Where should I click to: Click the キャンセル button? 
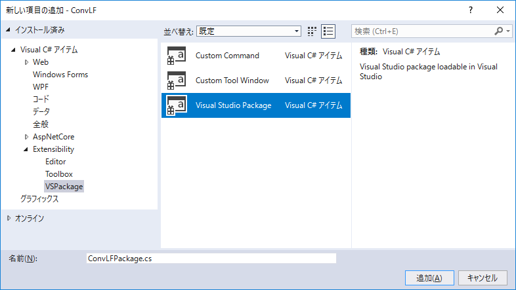click(483, 278)
